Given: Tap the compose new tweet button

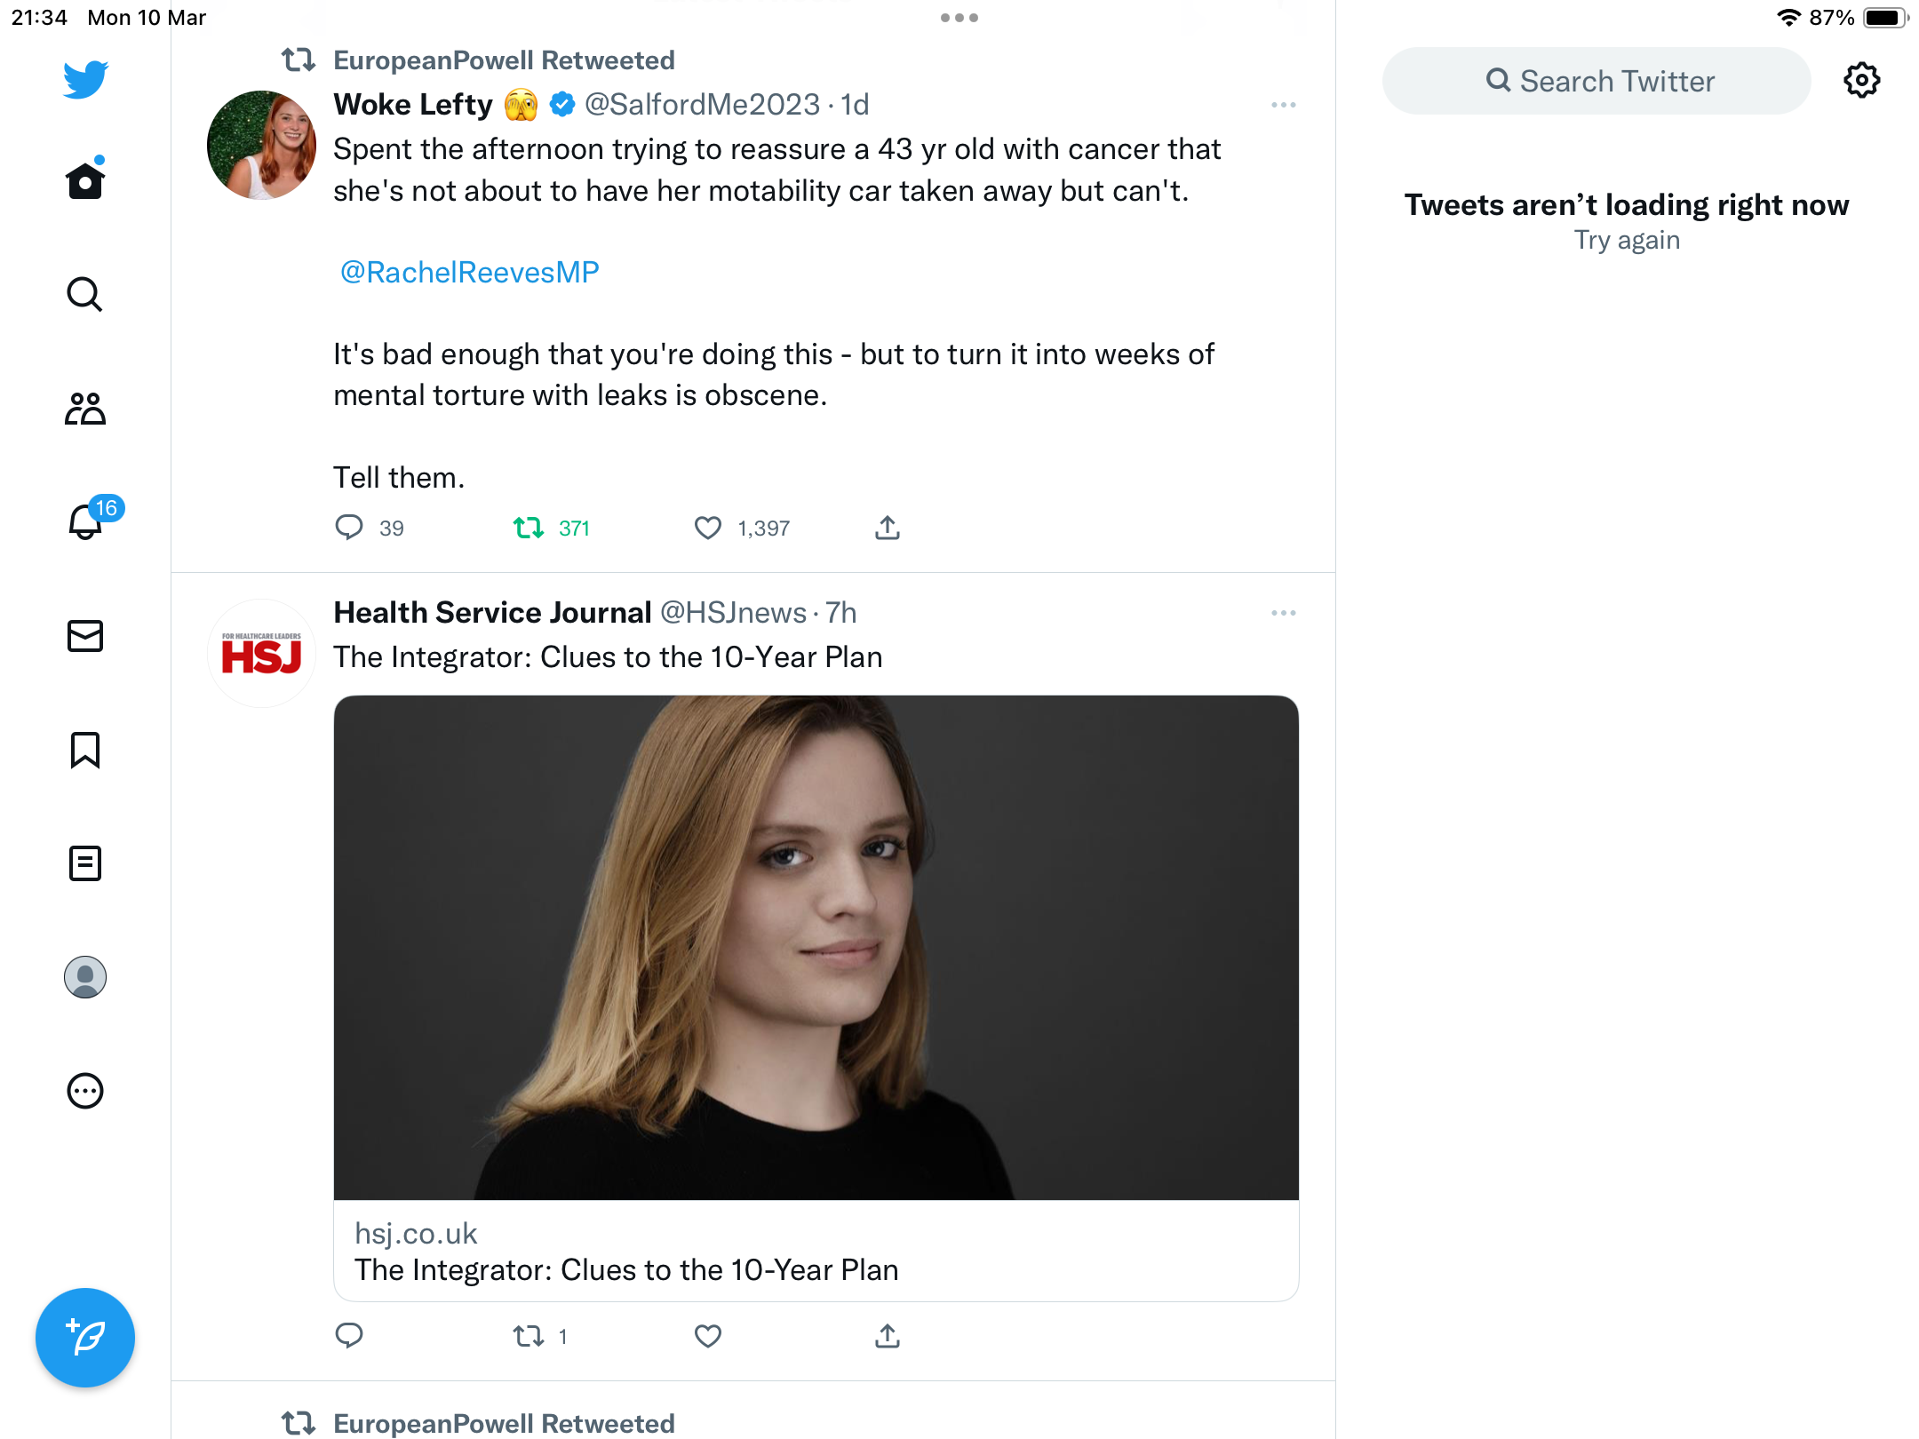Looking at the screenshot, I should point(85,1338).
